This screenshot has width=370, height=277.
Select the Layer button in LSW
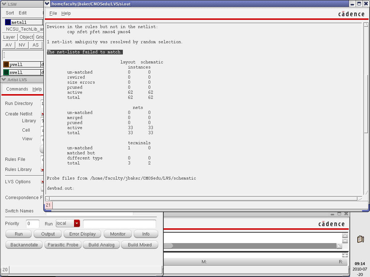[9, 37]
